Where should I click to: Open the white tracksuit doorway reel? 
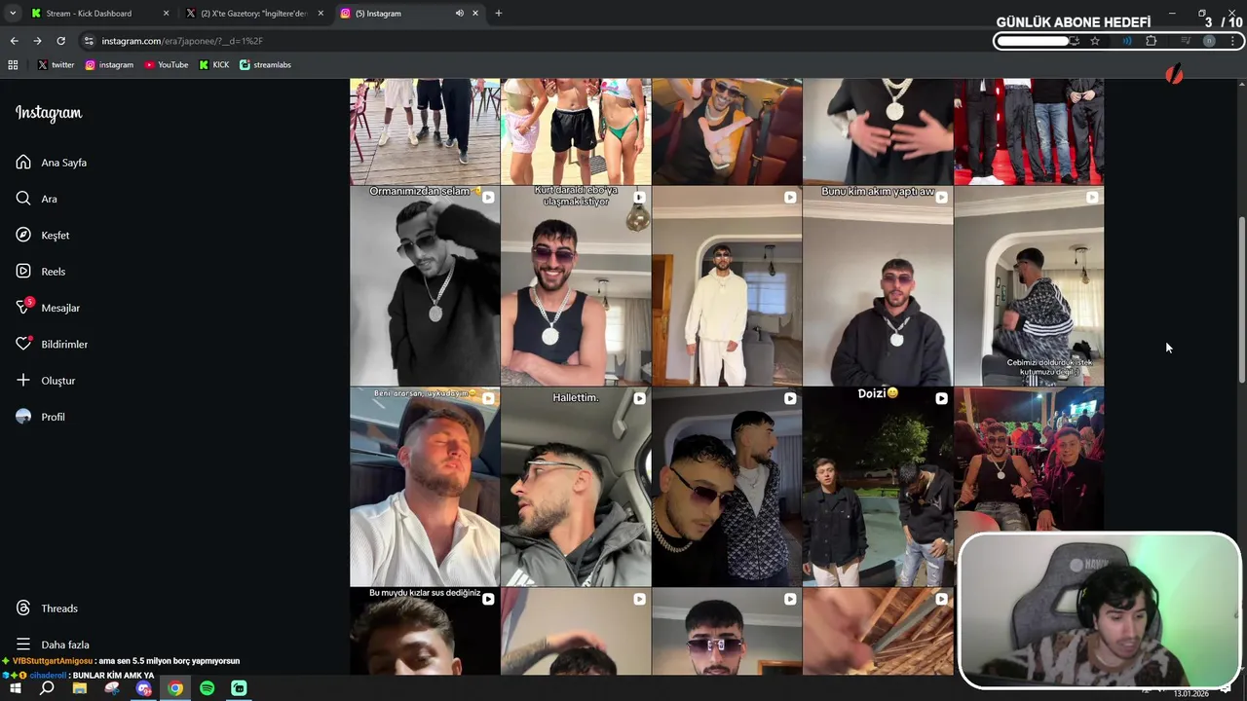click(727, 286)
